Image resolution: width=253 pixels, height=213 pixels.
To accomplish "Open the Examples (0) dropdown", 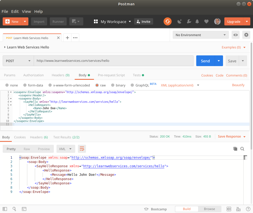I will (x=233, y=47).
